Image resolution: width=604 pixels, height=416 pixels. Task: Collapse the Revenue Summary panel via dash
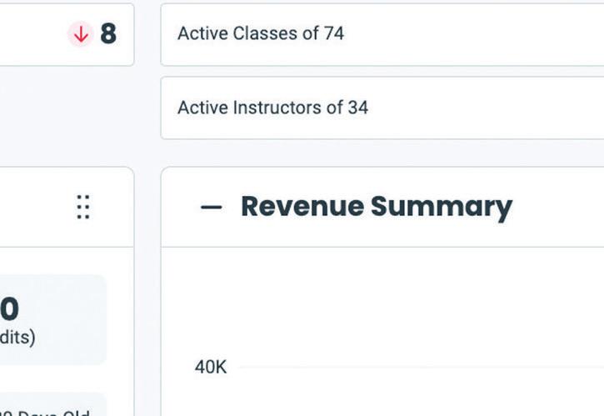click(x=212, y=207)
